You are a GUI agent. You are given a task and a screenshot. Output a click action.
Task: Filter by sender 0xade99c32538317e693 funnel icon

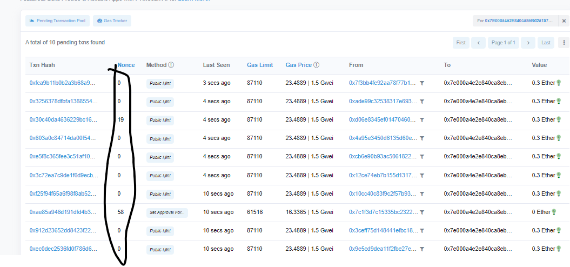(421, 102)
